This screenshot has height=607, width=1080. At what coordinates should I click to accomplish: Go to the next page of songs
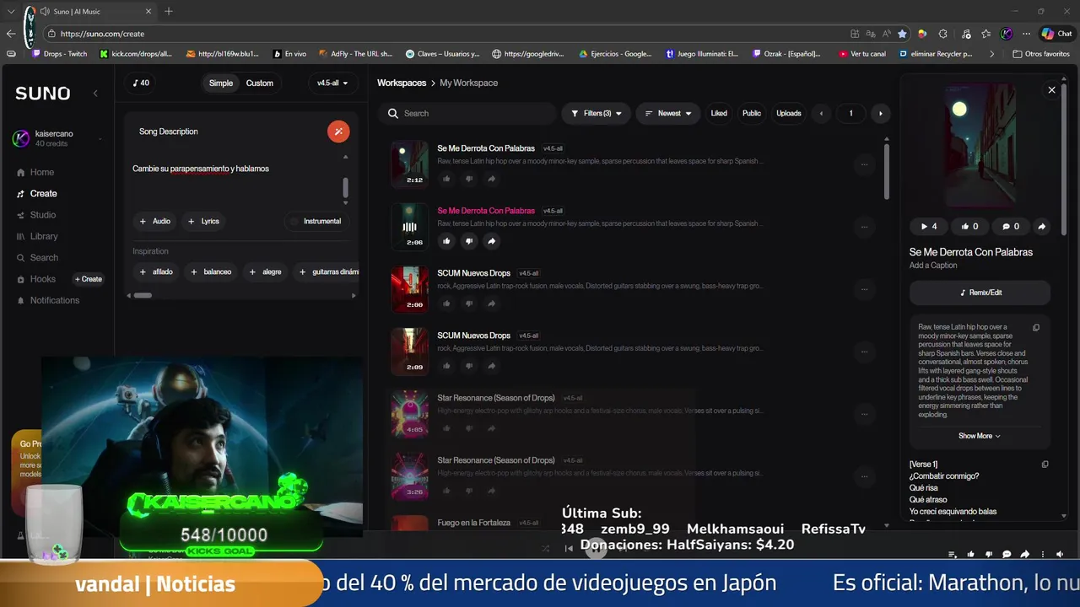[881, 113]
